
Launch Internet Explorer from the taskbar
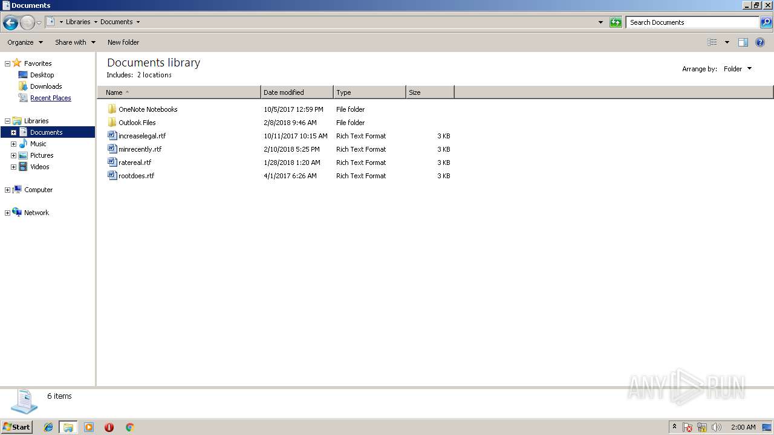(x=48, y=427)
